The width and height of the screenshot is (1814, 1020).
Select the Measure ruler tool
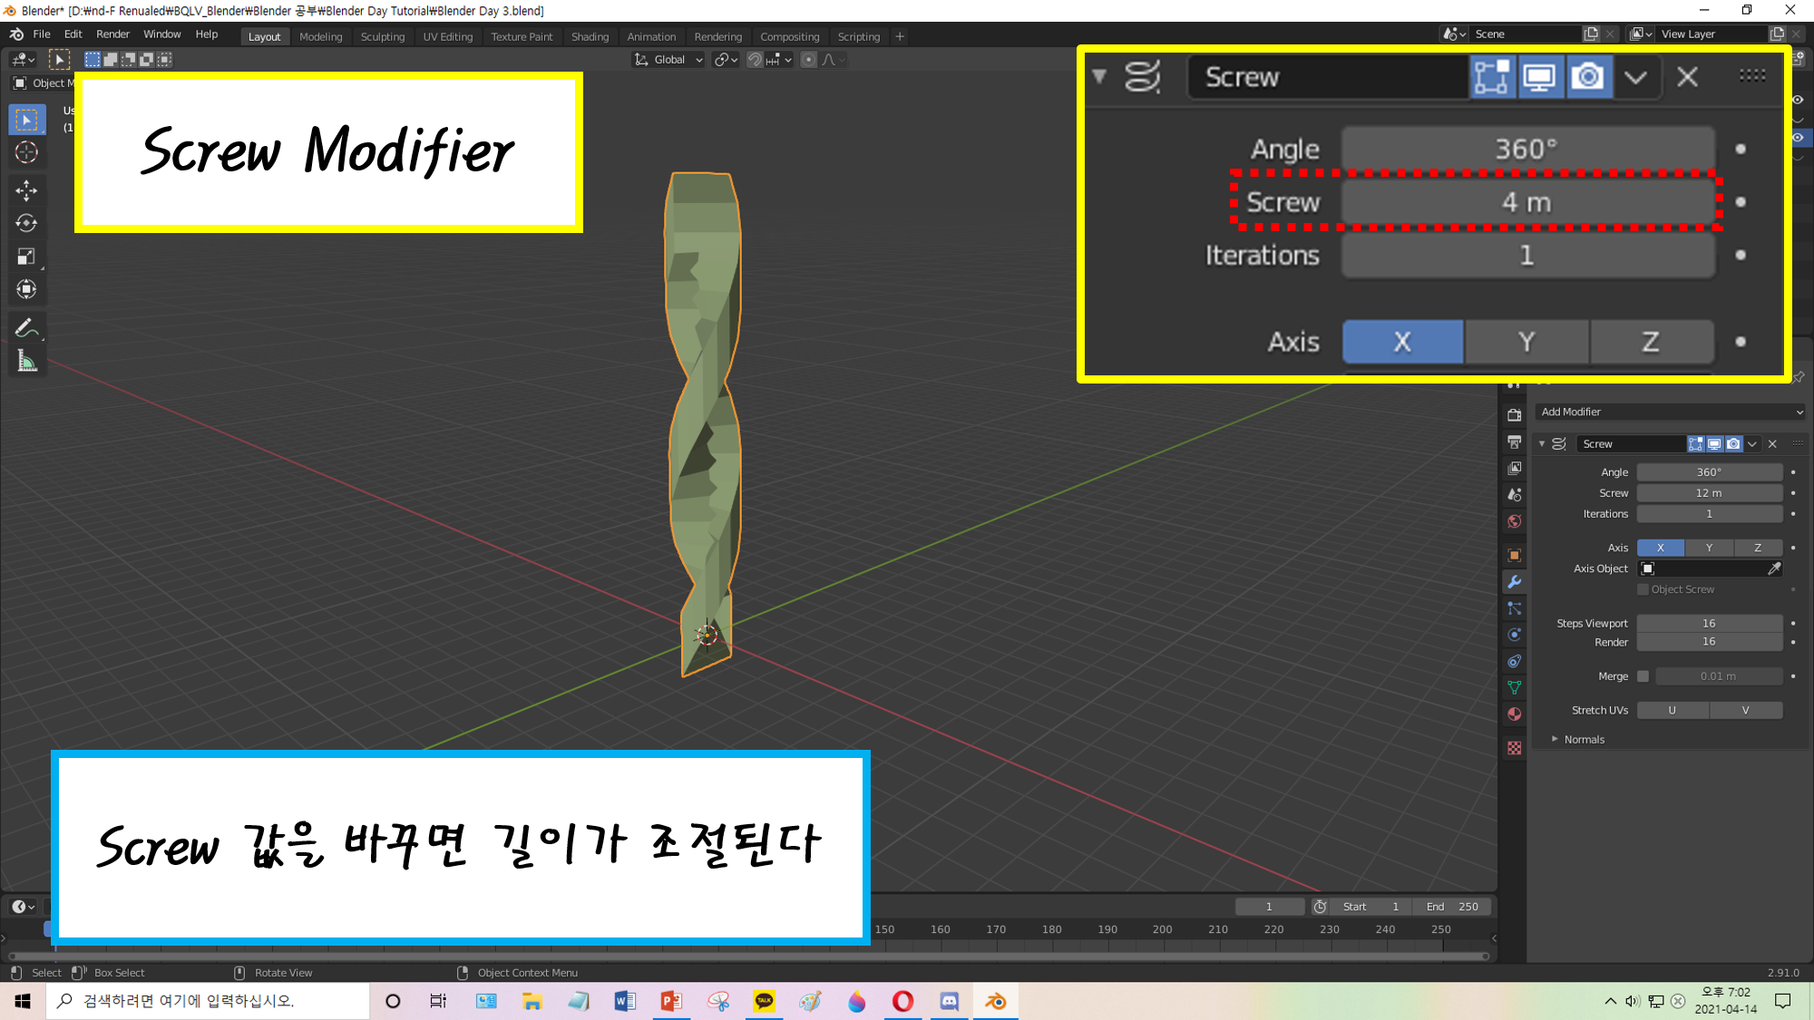[26, 362]
